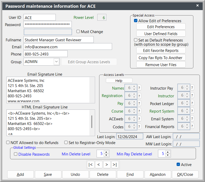The image size is (205, 182).
Task: Toggle the Must Change checkbox
Action: [x=78, y=31]
